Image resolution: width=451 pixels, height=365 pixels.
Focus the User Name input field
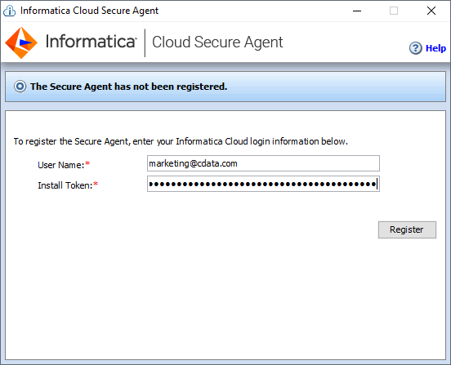263,163
